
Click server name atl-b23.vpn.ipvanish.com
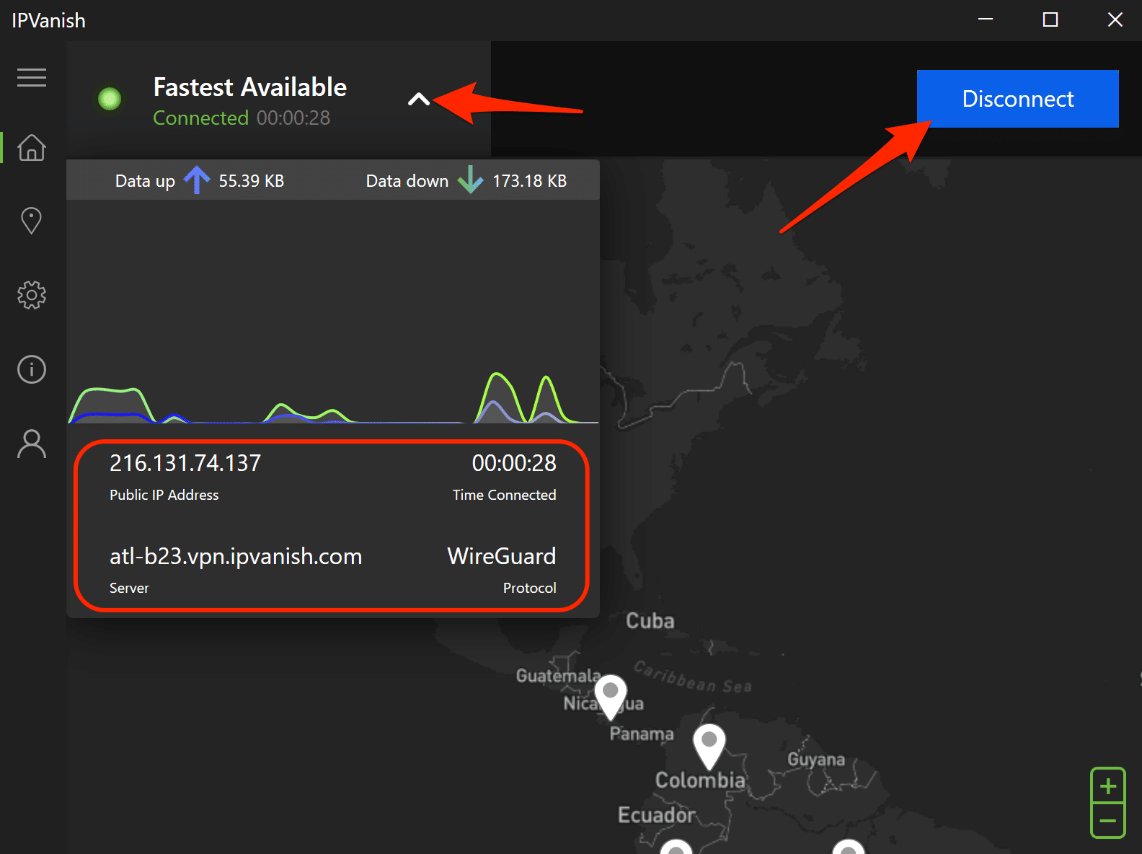[x=236, y=556]
